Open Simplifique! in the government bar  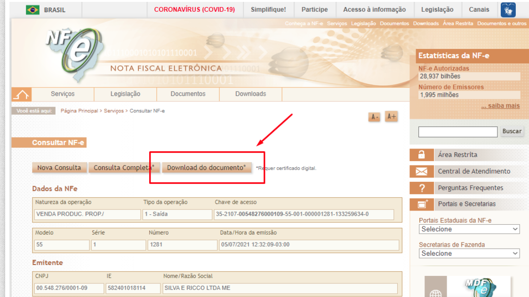[x=269, y=10]
